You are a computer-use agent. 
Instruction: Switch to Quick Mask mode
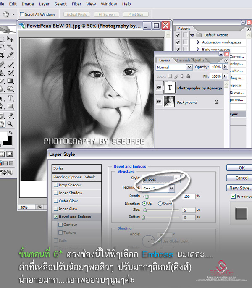pyautogui.click(x=10, y=154)
